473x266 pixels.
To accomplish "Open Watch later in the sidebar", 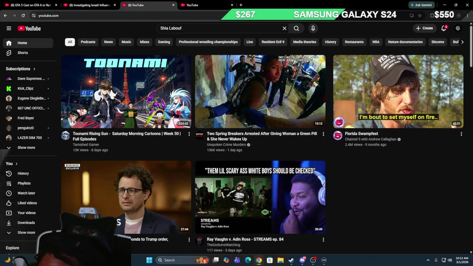I will pos(28,193).
